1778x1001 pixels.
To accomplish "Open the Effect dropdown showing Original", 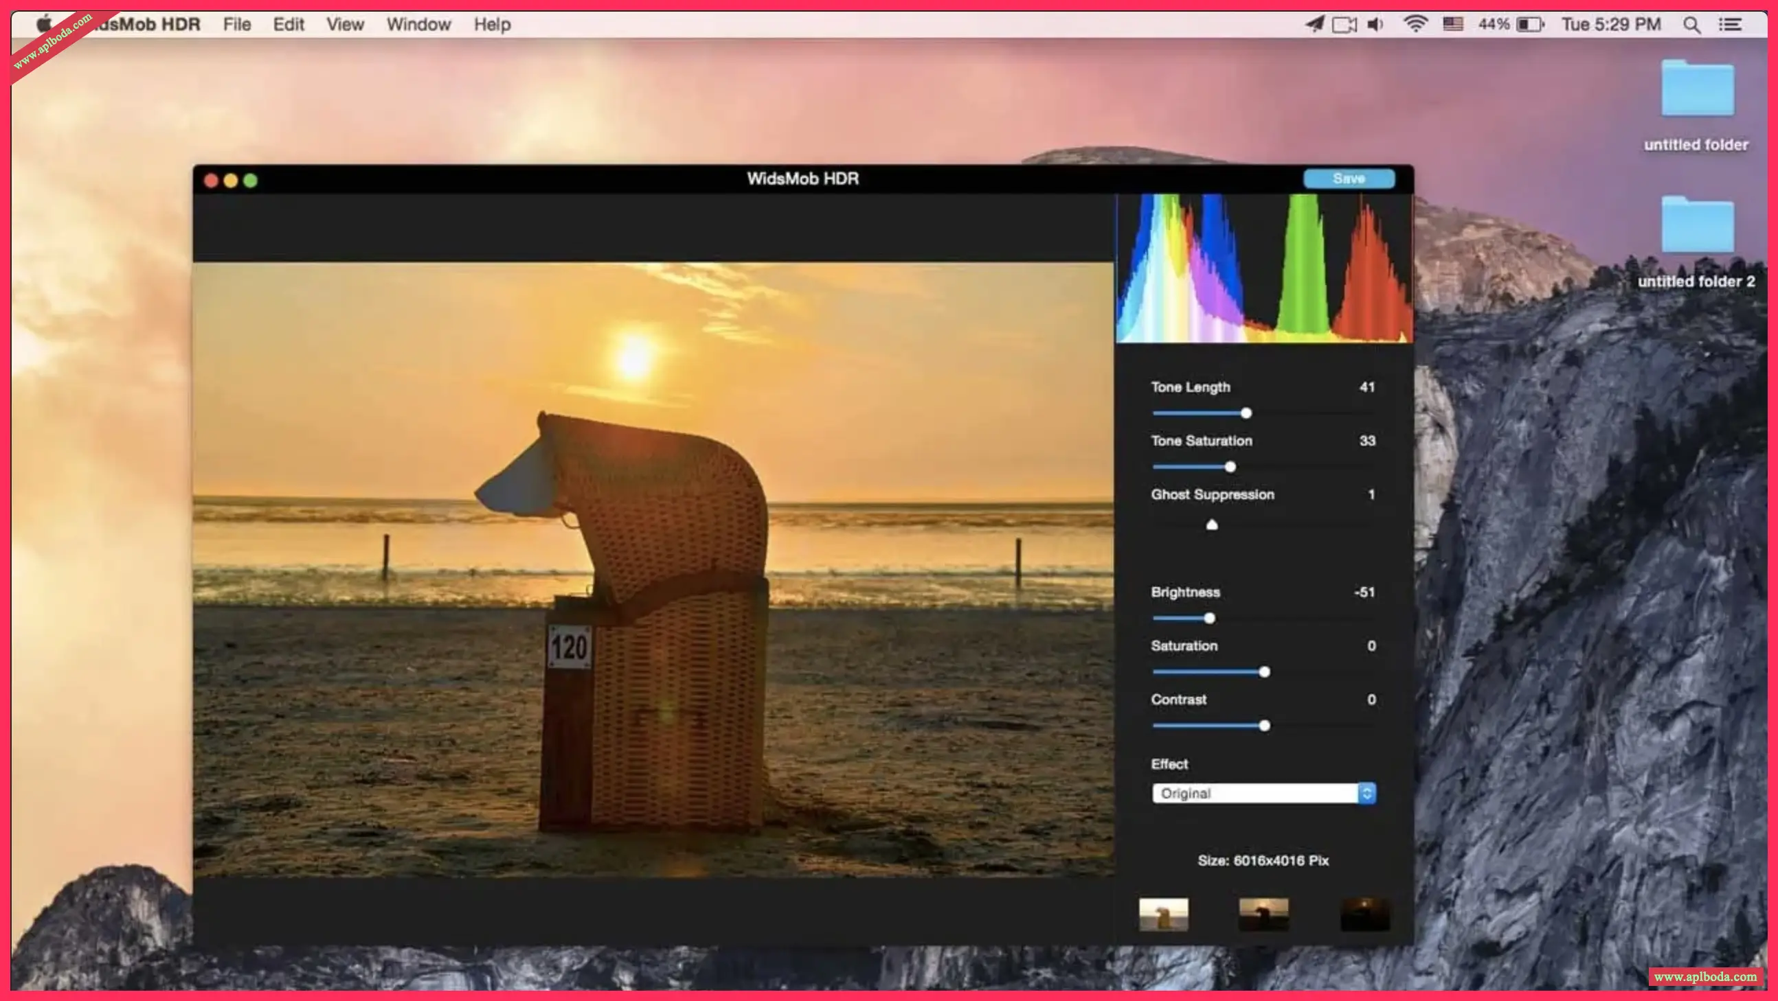I will 1264,794.
